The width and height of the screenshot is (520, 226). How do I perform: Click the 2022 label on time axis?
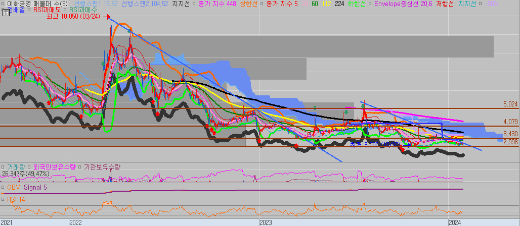coord(75,222)
